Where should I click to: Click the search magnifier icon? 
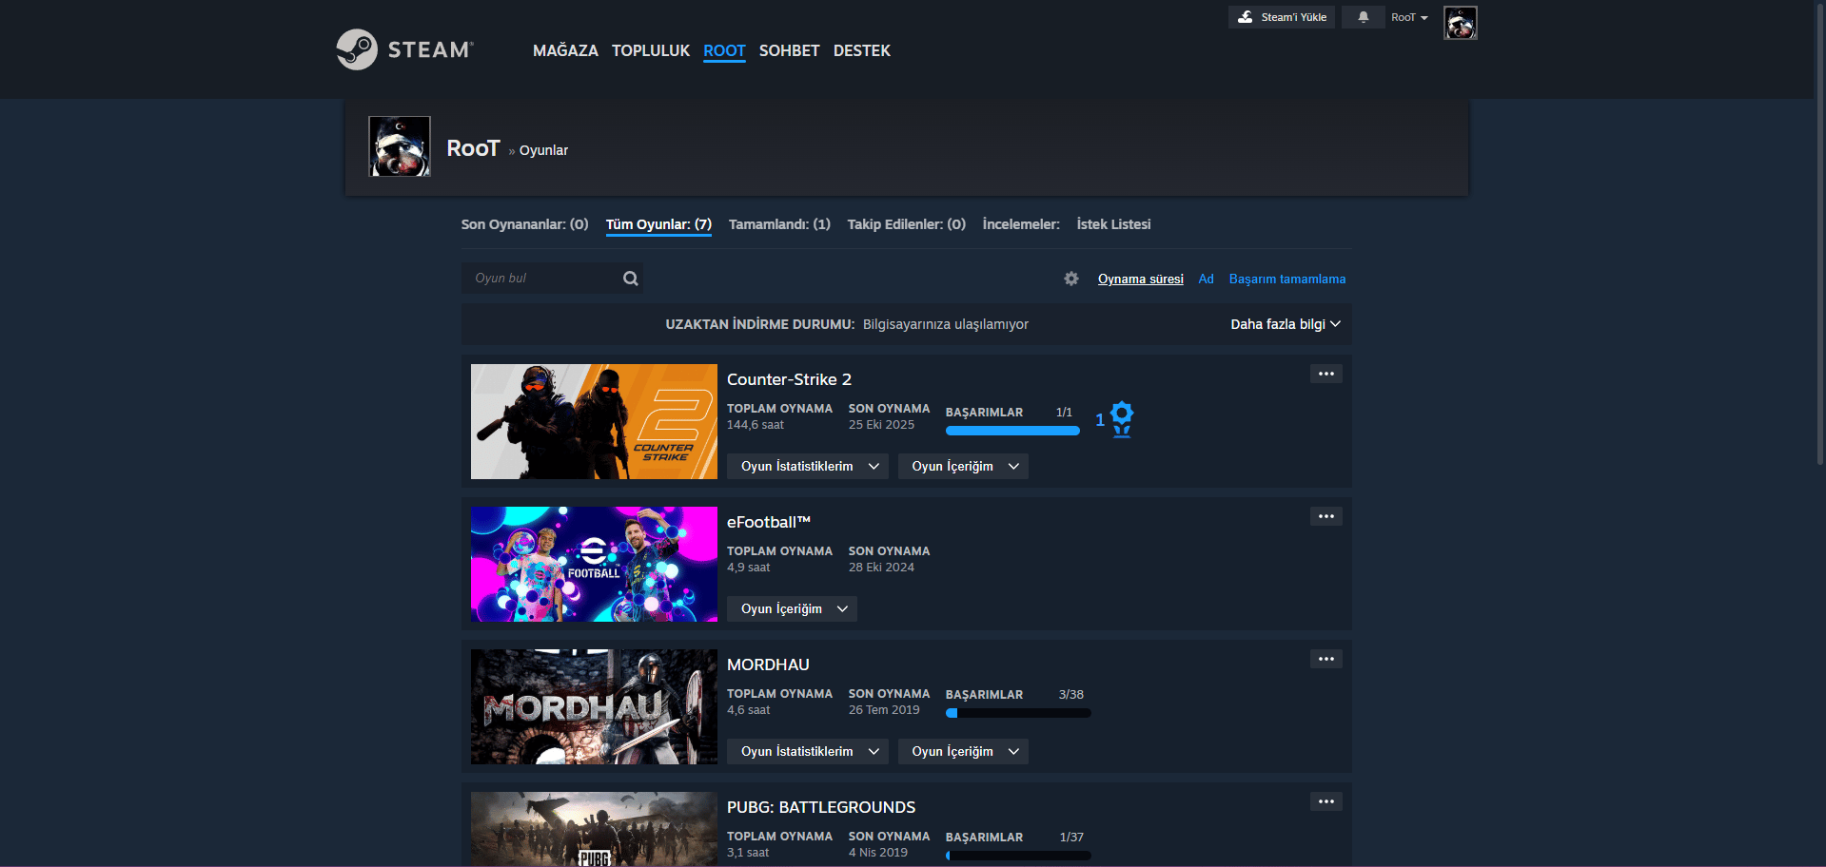[630, 279]
